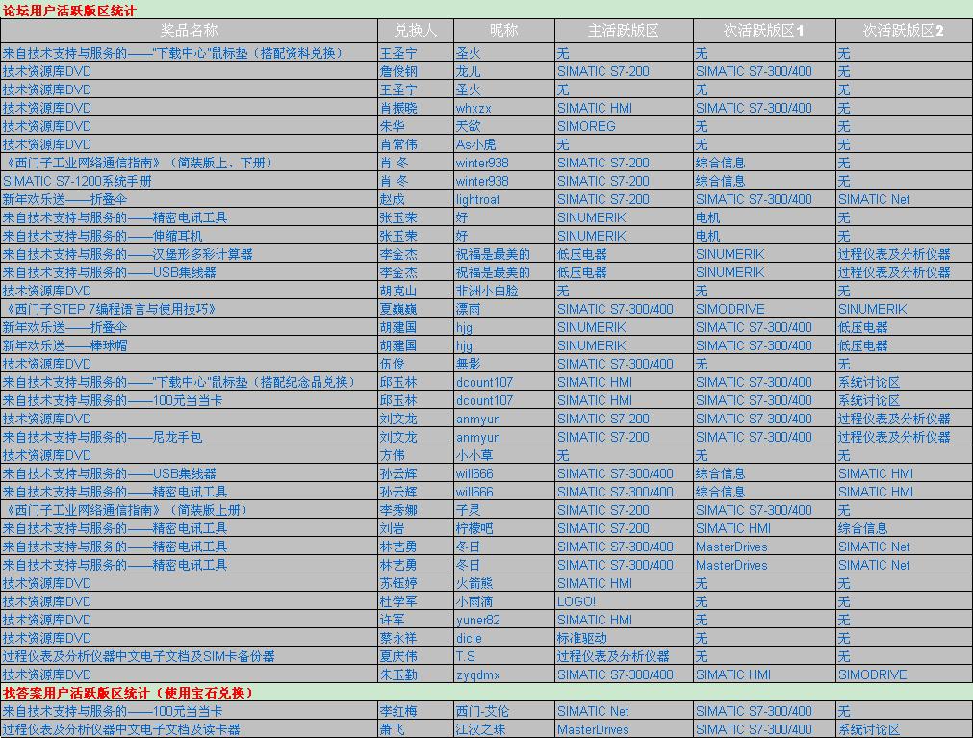The height and width of the screenshot is (738, 973).
Task: Click the 兑换人 column header
Action: (x=416, y=31)
